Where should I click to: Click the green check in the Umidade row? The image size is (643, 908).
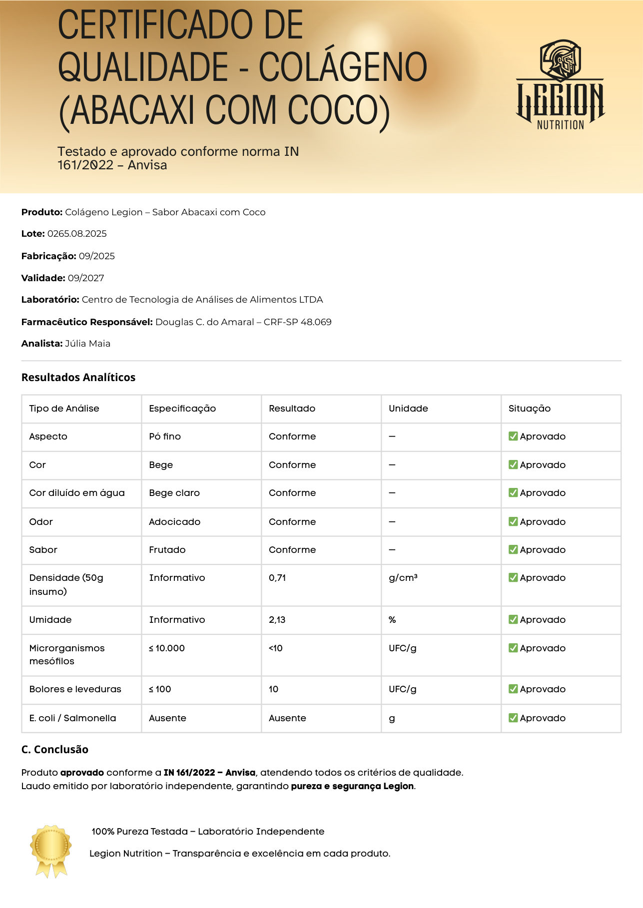[x=513, y=619]
